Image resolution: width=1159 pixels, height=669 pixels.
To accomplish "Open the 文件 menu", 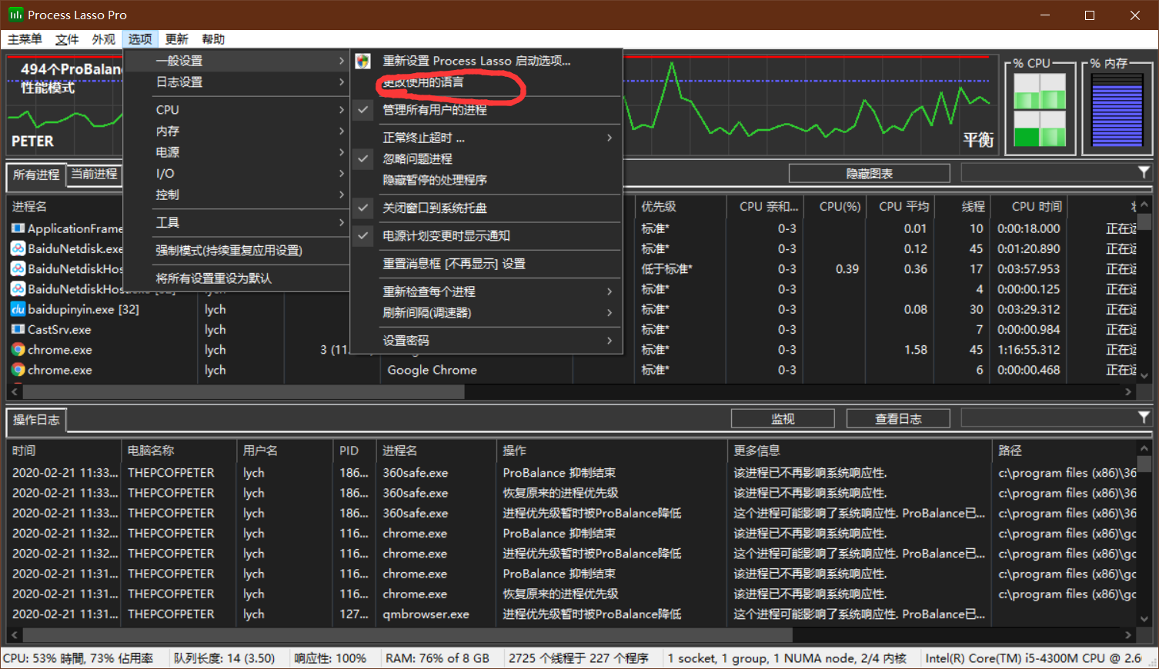I will 67,39.
